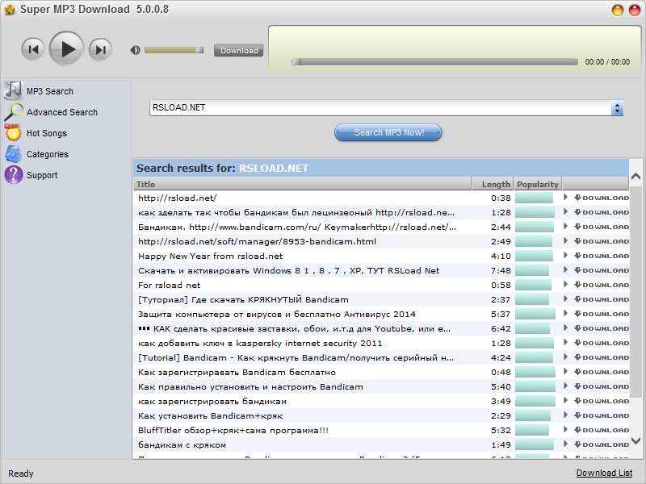Preview play 'Как установить Bandicam+кряк' track
This screenshot has width=646, height=484.
[x=566, y=415]
